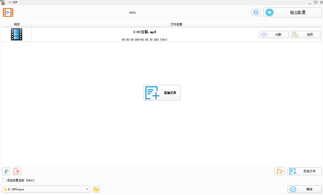Click the blue sort arrows icon
This screenshot has height=195, width=323.
tap(6, 171)
